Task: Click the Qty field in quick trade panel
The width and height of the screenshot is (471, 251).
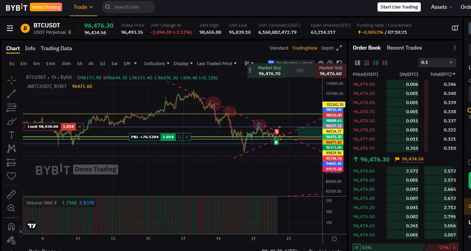Action: coord(300,70)
